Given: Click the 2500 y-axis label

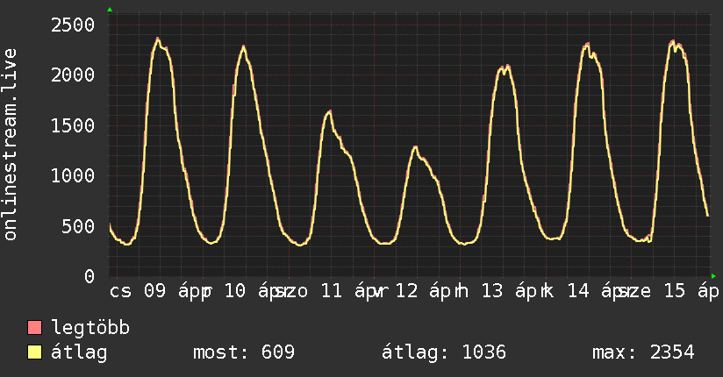Looking at the screenshot, I should pyautogui.click(x=73, y=25).
